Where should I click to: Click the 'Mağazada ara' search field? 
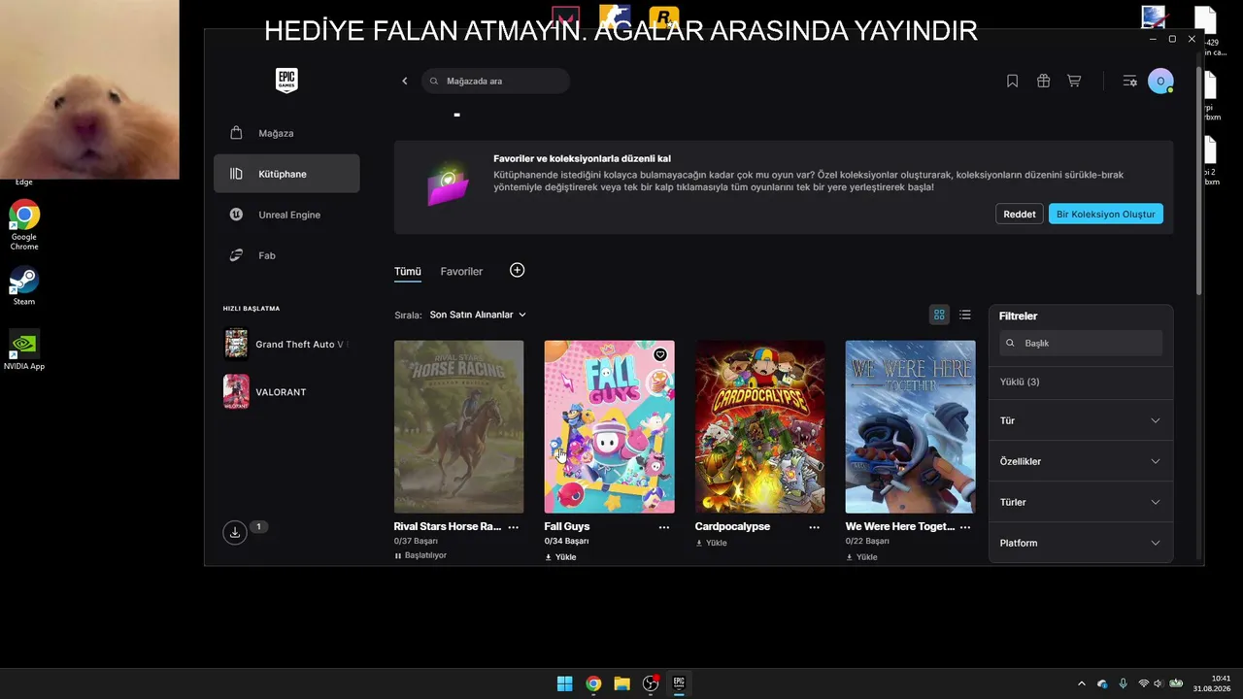(x=496, y=81)
